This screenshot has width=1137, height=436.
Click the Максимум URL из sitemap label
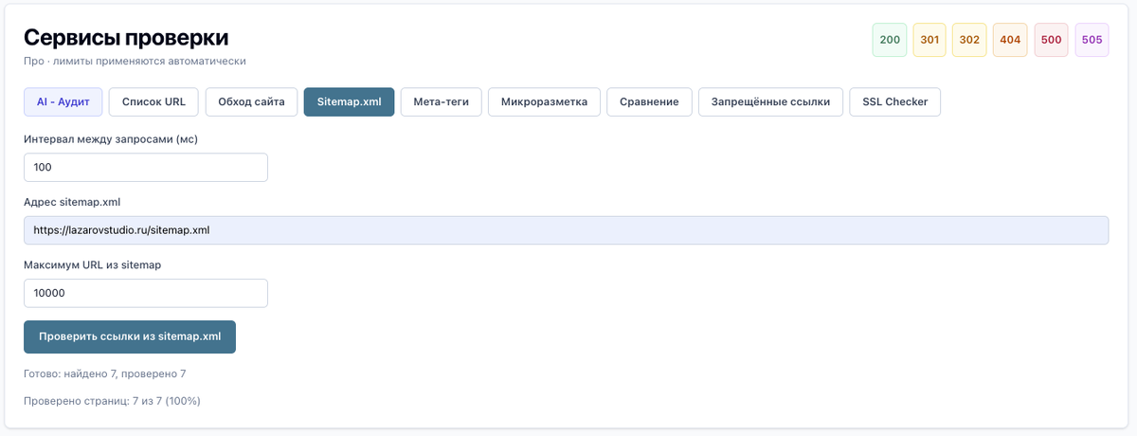coord(93,264)
